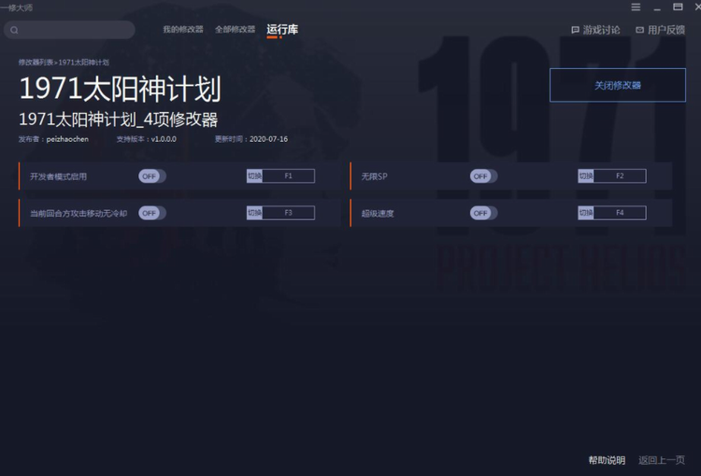Toggle 当前回合方攻击移动无冷却 switch
This screenshot has width=701, height=476.
(x=152, y=213)
